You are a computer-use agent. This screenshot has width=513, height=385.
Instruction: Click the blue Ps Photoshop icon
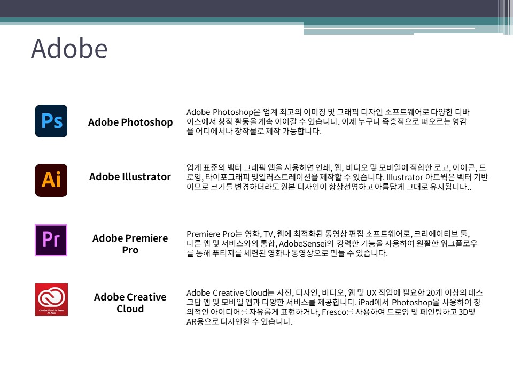(x=51, y=121)
